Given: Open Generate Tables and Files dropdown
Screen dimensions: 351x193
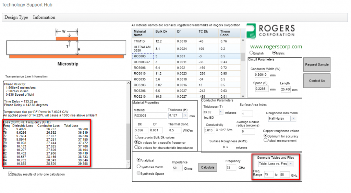Looking at the screenshot, I should pyautogui.click(x=291, y=164).
